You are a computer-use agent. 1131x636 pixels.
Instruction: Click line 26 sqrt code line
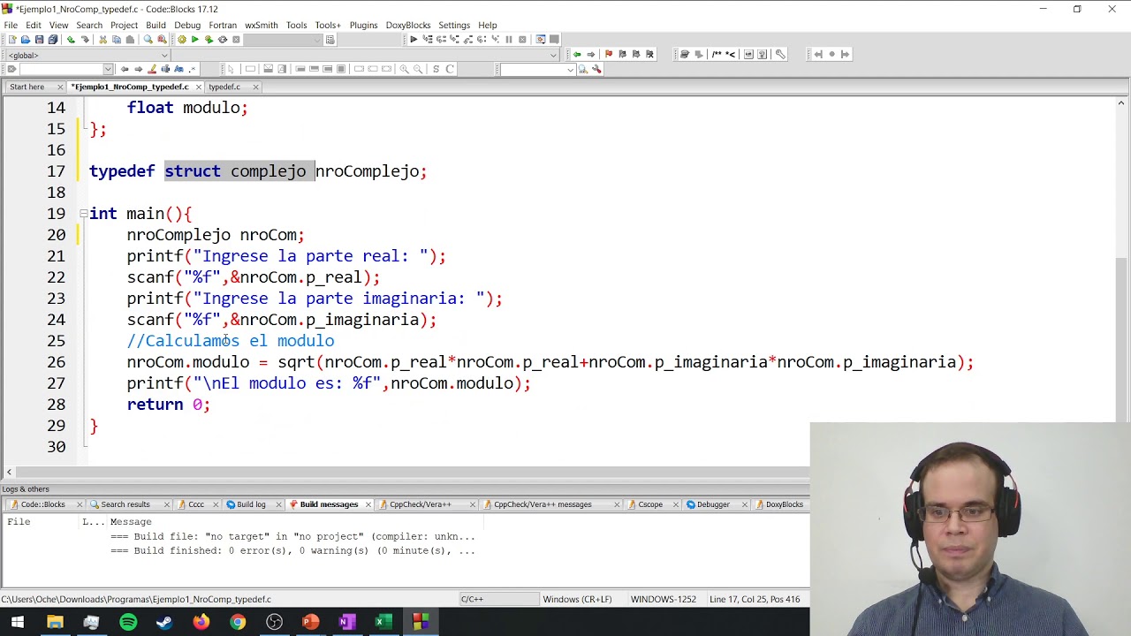point(550,362)
